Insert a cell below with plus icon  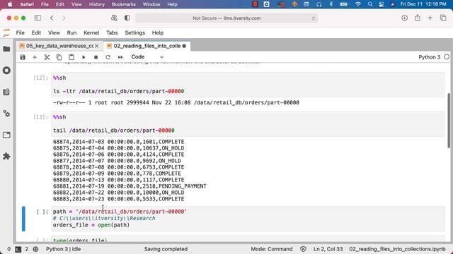(35, 57)
